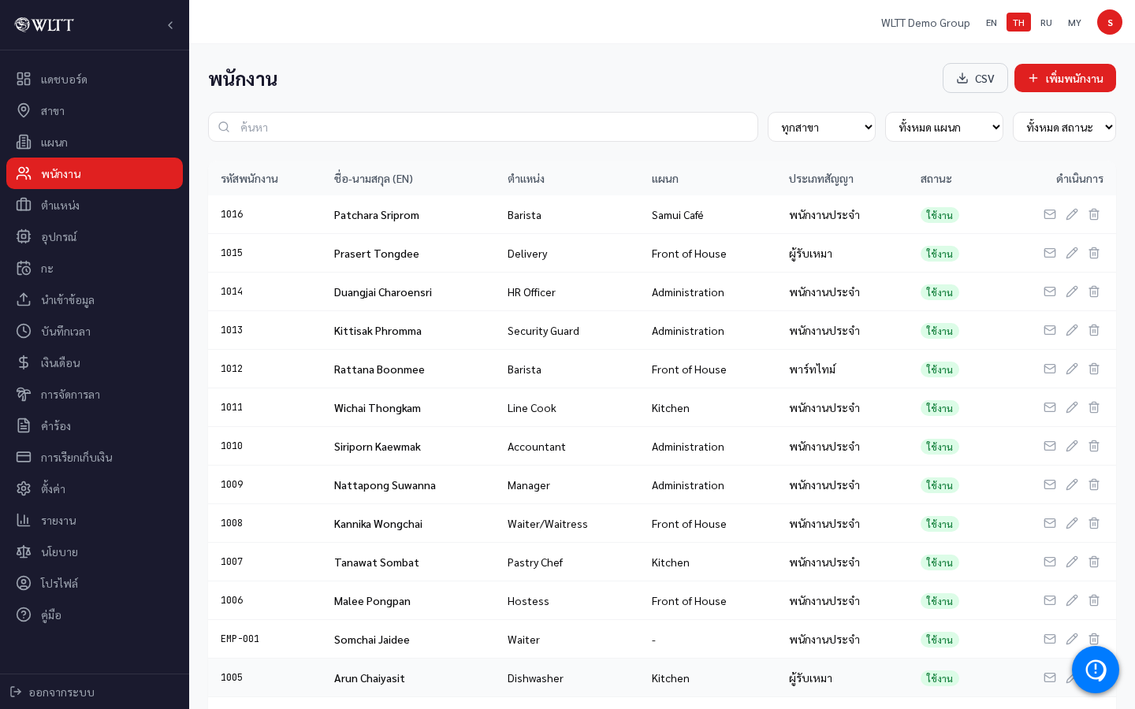Delete Wichai Thongkam with trash icon
The image size is (1135, 709).
tap(1094, 407)
